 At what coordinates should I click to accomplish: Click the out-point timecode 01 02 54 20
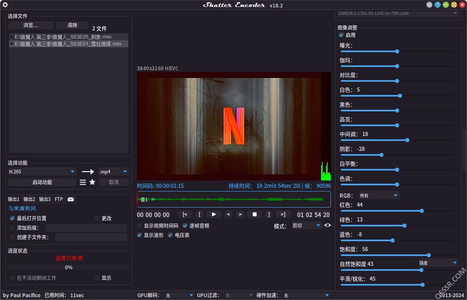point(314,215)
